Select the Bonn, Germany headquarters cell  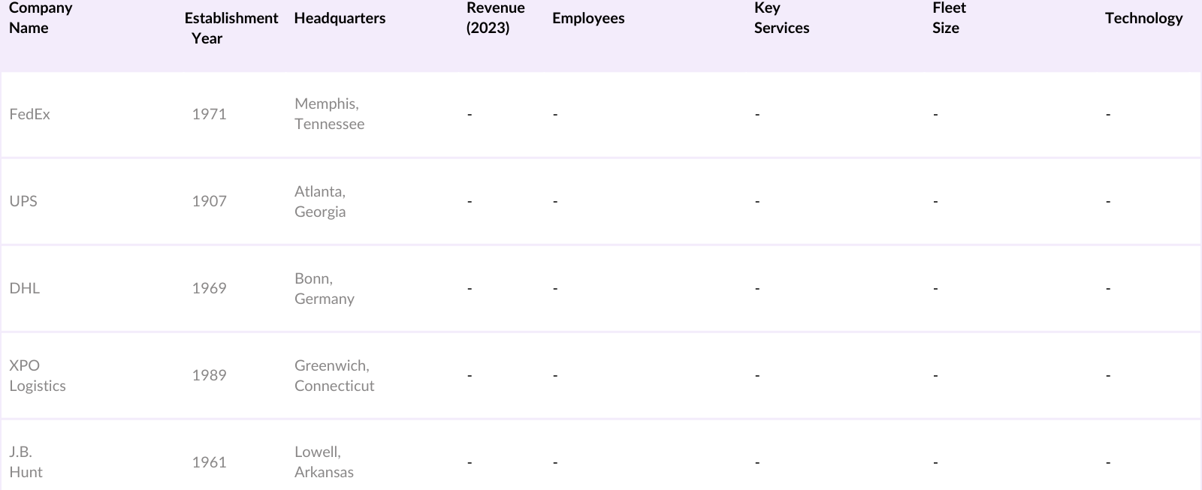pos(324,288)
